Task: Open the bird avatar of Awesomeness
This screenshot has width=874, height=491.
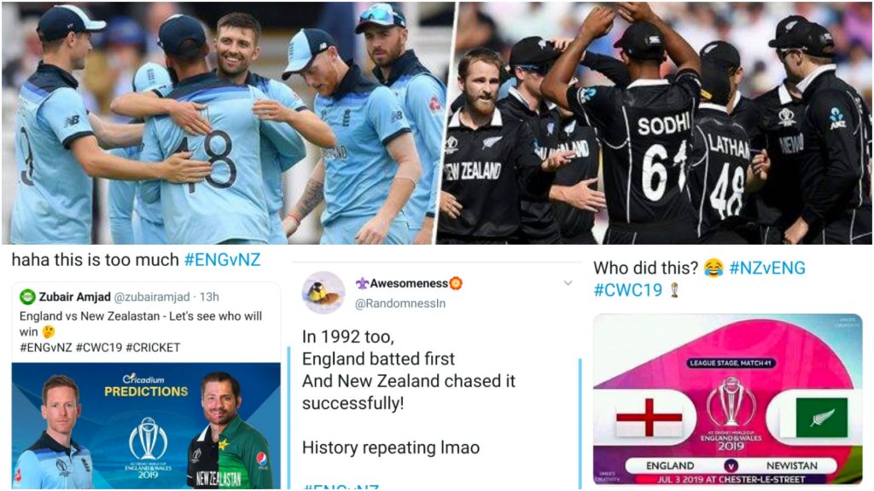Action: pyautogui.click(x=323, y=293)
